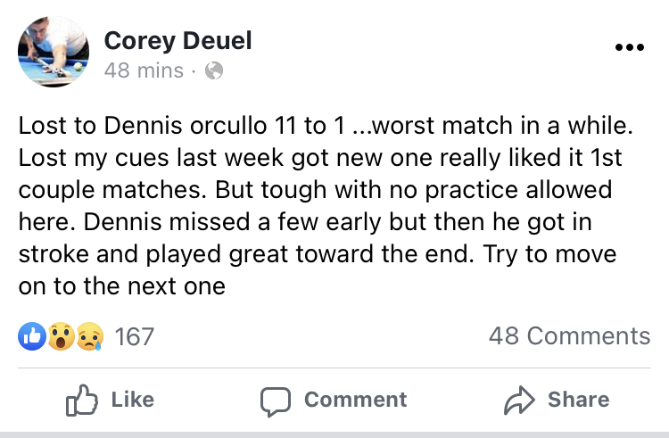Open Corey Deuel's profile picture
The image size is (669, 438).
pos(54,52)
